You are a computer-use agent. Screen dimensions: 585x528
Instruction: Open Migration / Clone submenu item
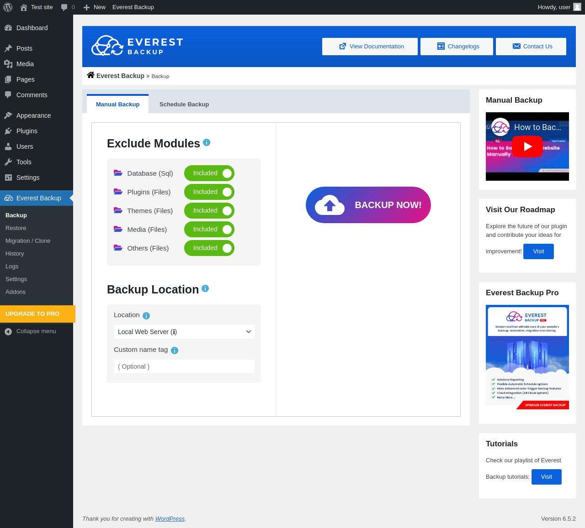click(37, 241)
